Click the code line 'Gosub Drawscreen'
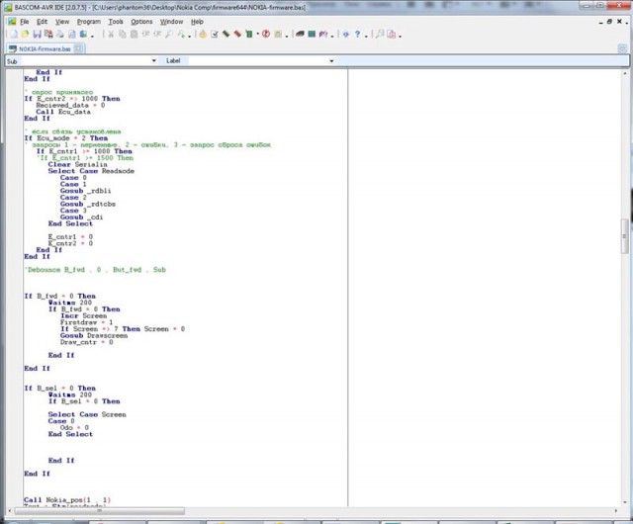The height and width of the screenshot is (524, 633). 94,335
